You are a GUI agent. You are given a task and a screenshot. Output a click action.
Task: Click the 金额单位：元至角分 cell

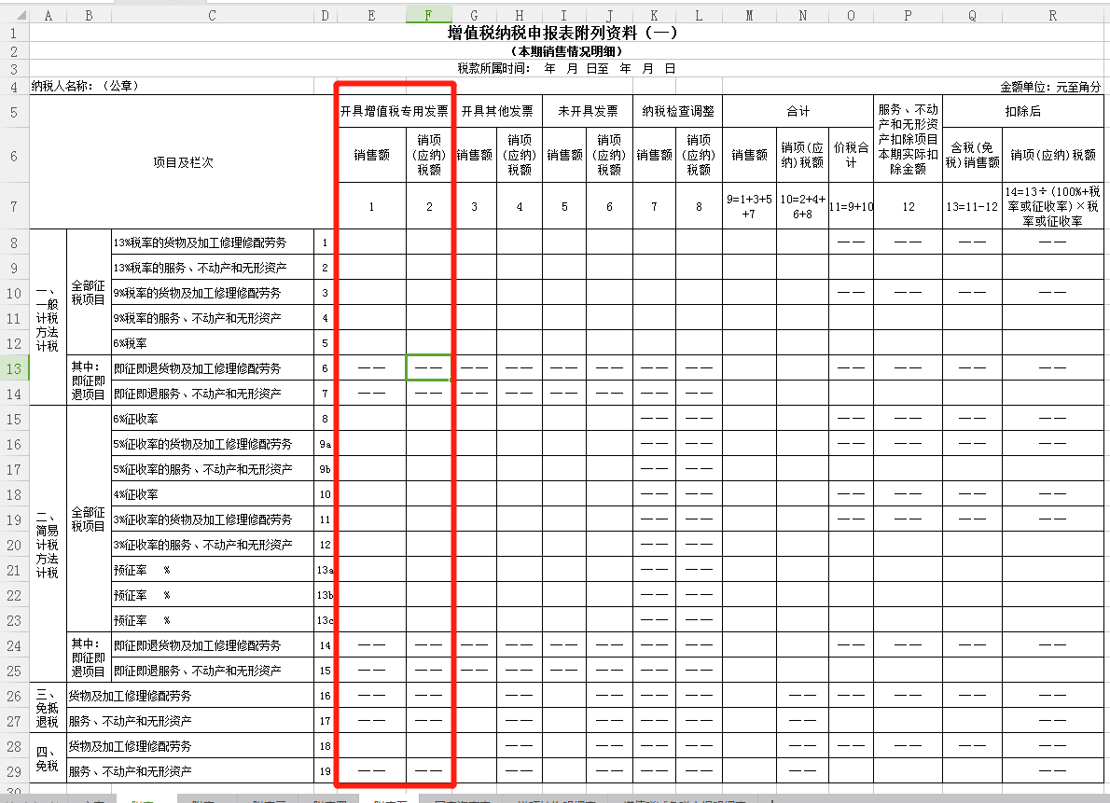(x=1049, y=86)
